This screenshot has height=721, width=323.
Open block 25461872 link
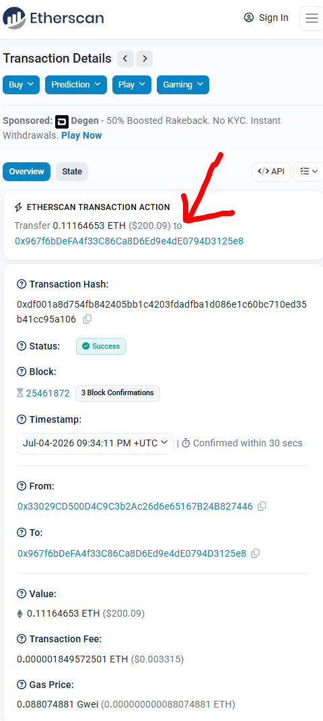point(48,393)
